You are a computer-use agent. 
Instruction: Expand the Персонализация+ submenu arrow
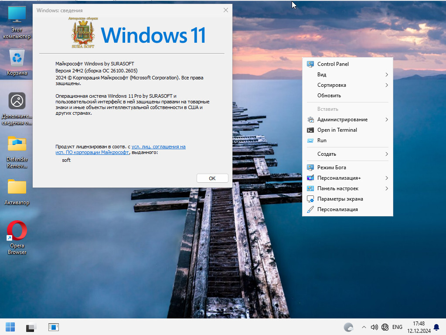[387, 178]
